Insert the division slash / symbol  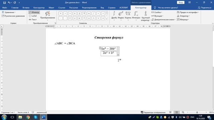(94, 13)
